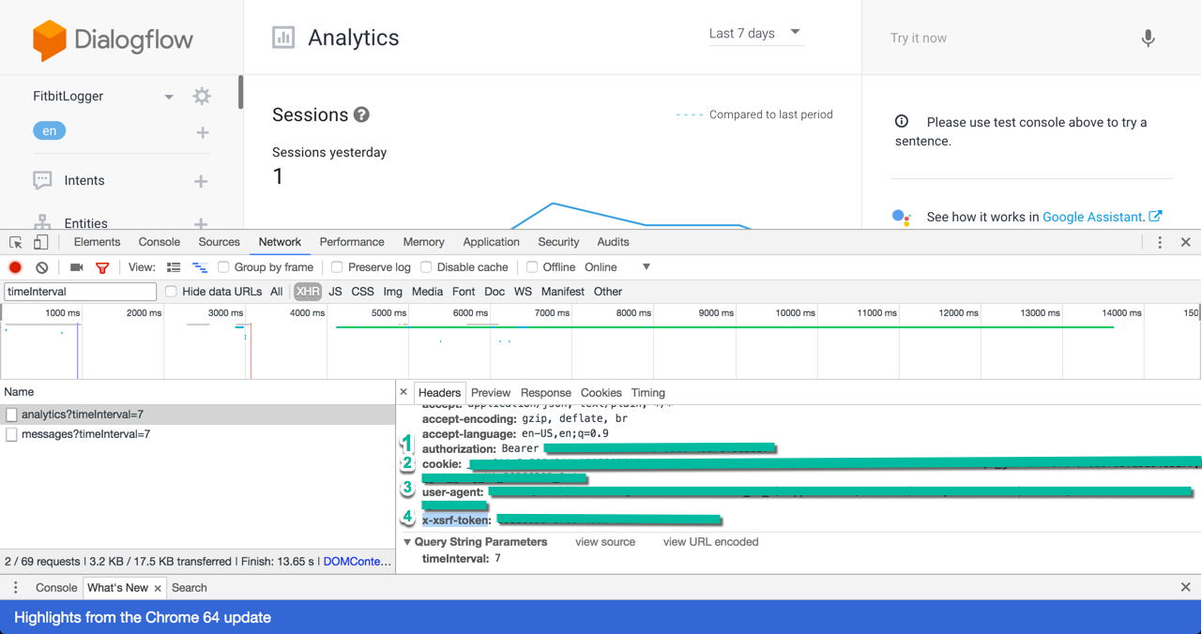The width and height of the screenshot is (1202, 634).
Task: Close the DevTools panel
Action: click(x=1186, y=242)
